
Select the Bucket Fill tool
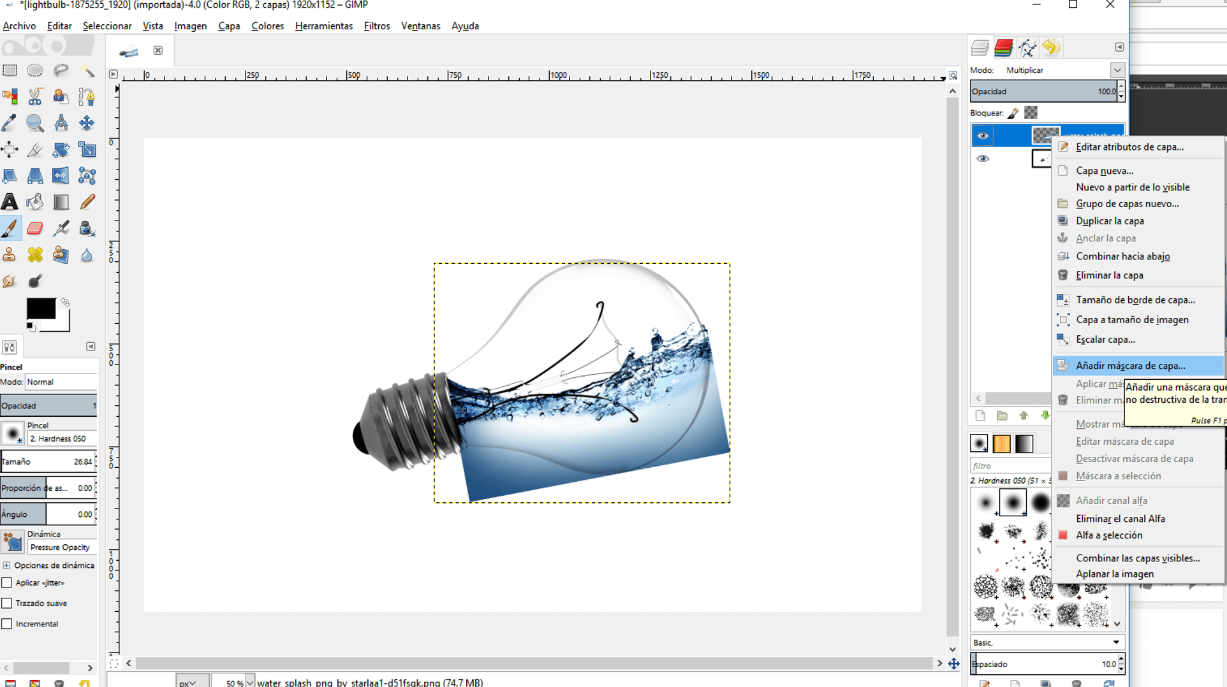click(35, 202)
